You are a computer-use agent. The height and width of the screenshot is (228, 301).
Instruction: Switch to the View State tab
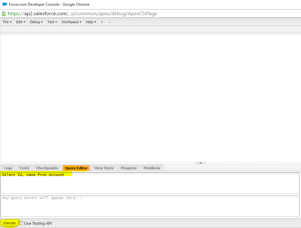(x=104, y=168)
